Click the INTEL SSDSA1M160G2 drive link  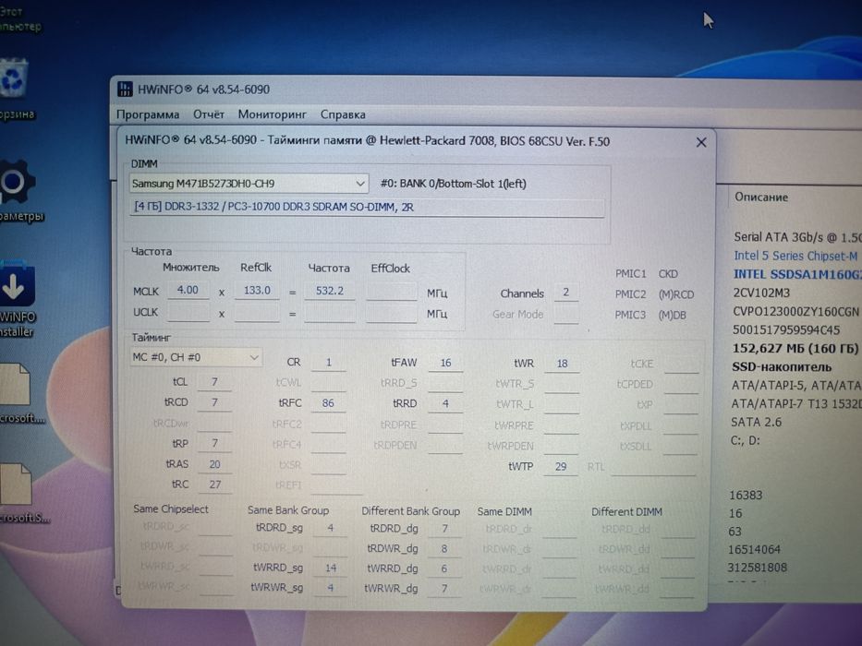click(x=797, y=274)
